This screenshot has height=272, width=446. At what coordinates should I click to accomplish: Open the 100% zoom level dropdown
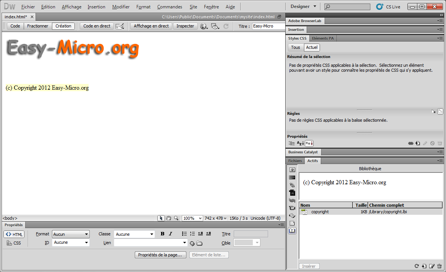(x=192, y=218)
